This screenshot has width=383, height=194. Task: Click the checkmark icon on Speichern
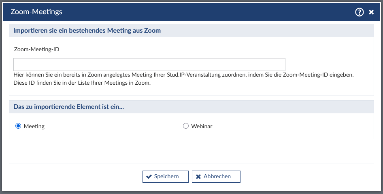149,177
